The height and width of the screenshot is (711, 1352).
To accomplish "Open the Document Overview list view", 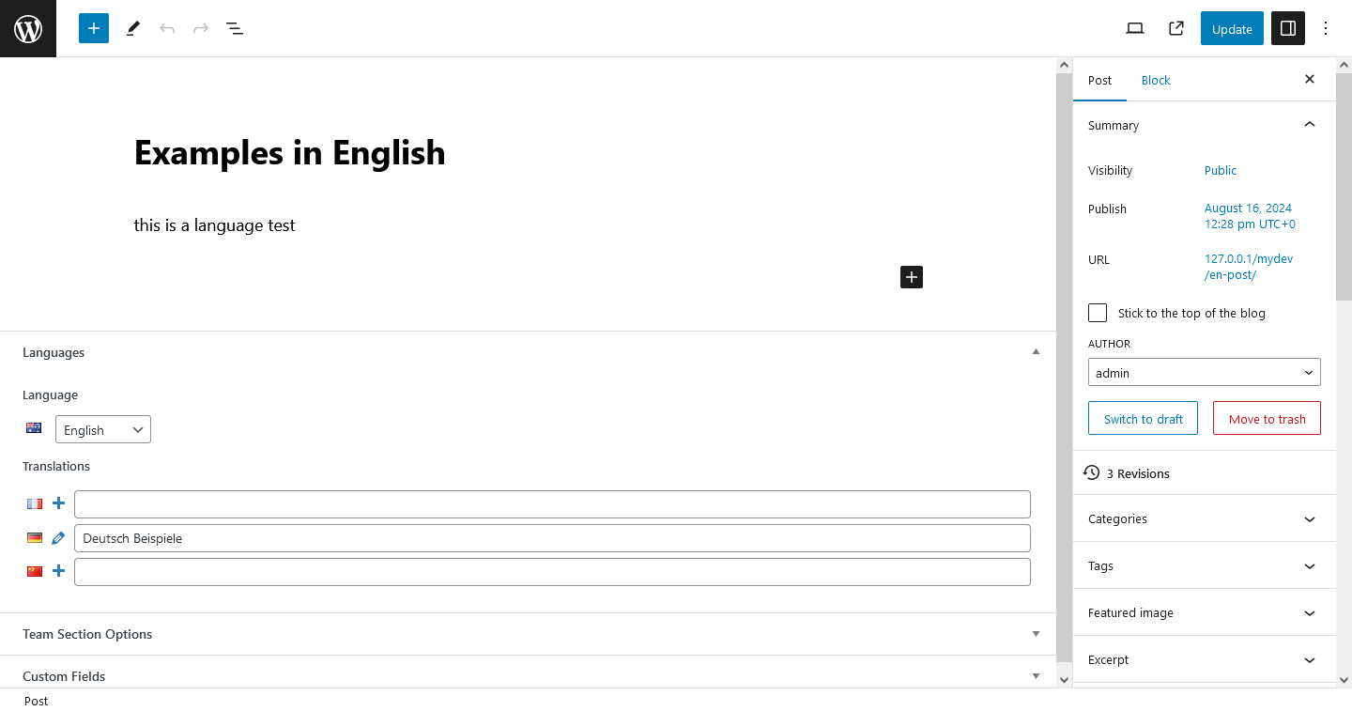I will coord(234,28).
